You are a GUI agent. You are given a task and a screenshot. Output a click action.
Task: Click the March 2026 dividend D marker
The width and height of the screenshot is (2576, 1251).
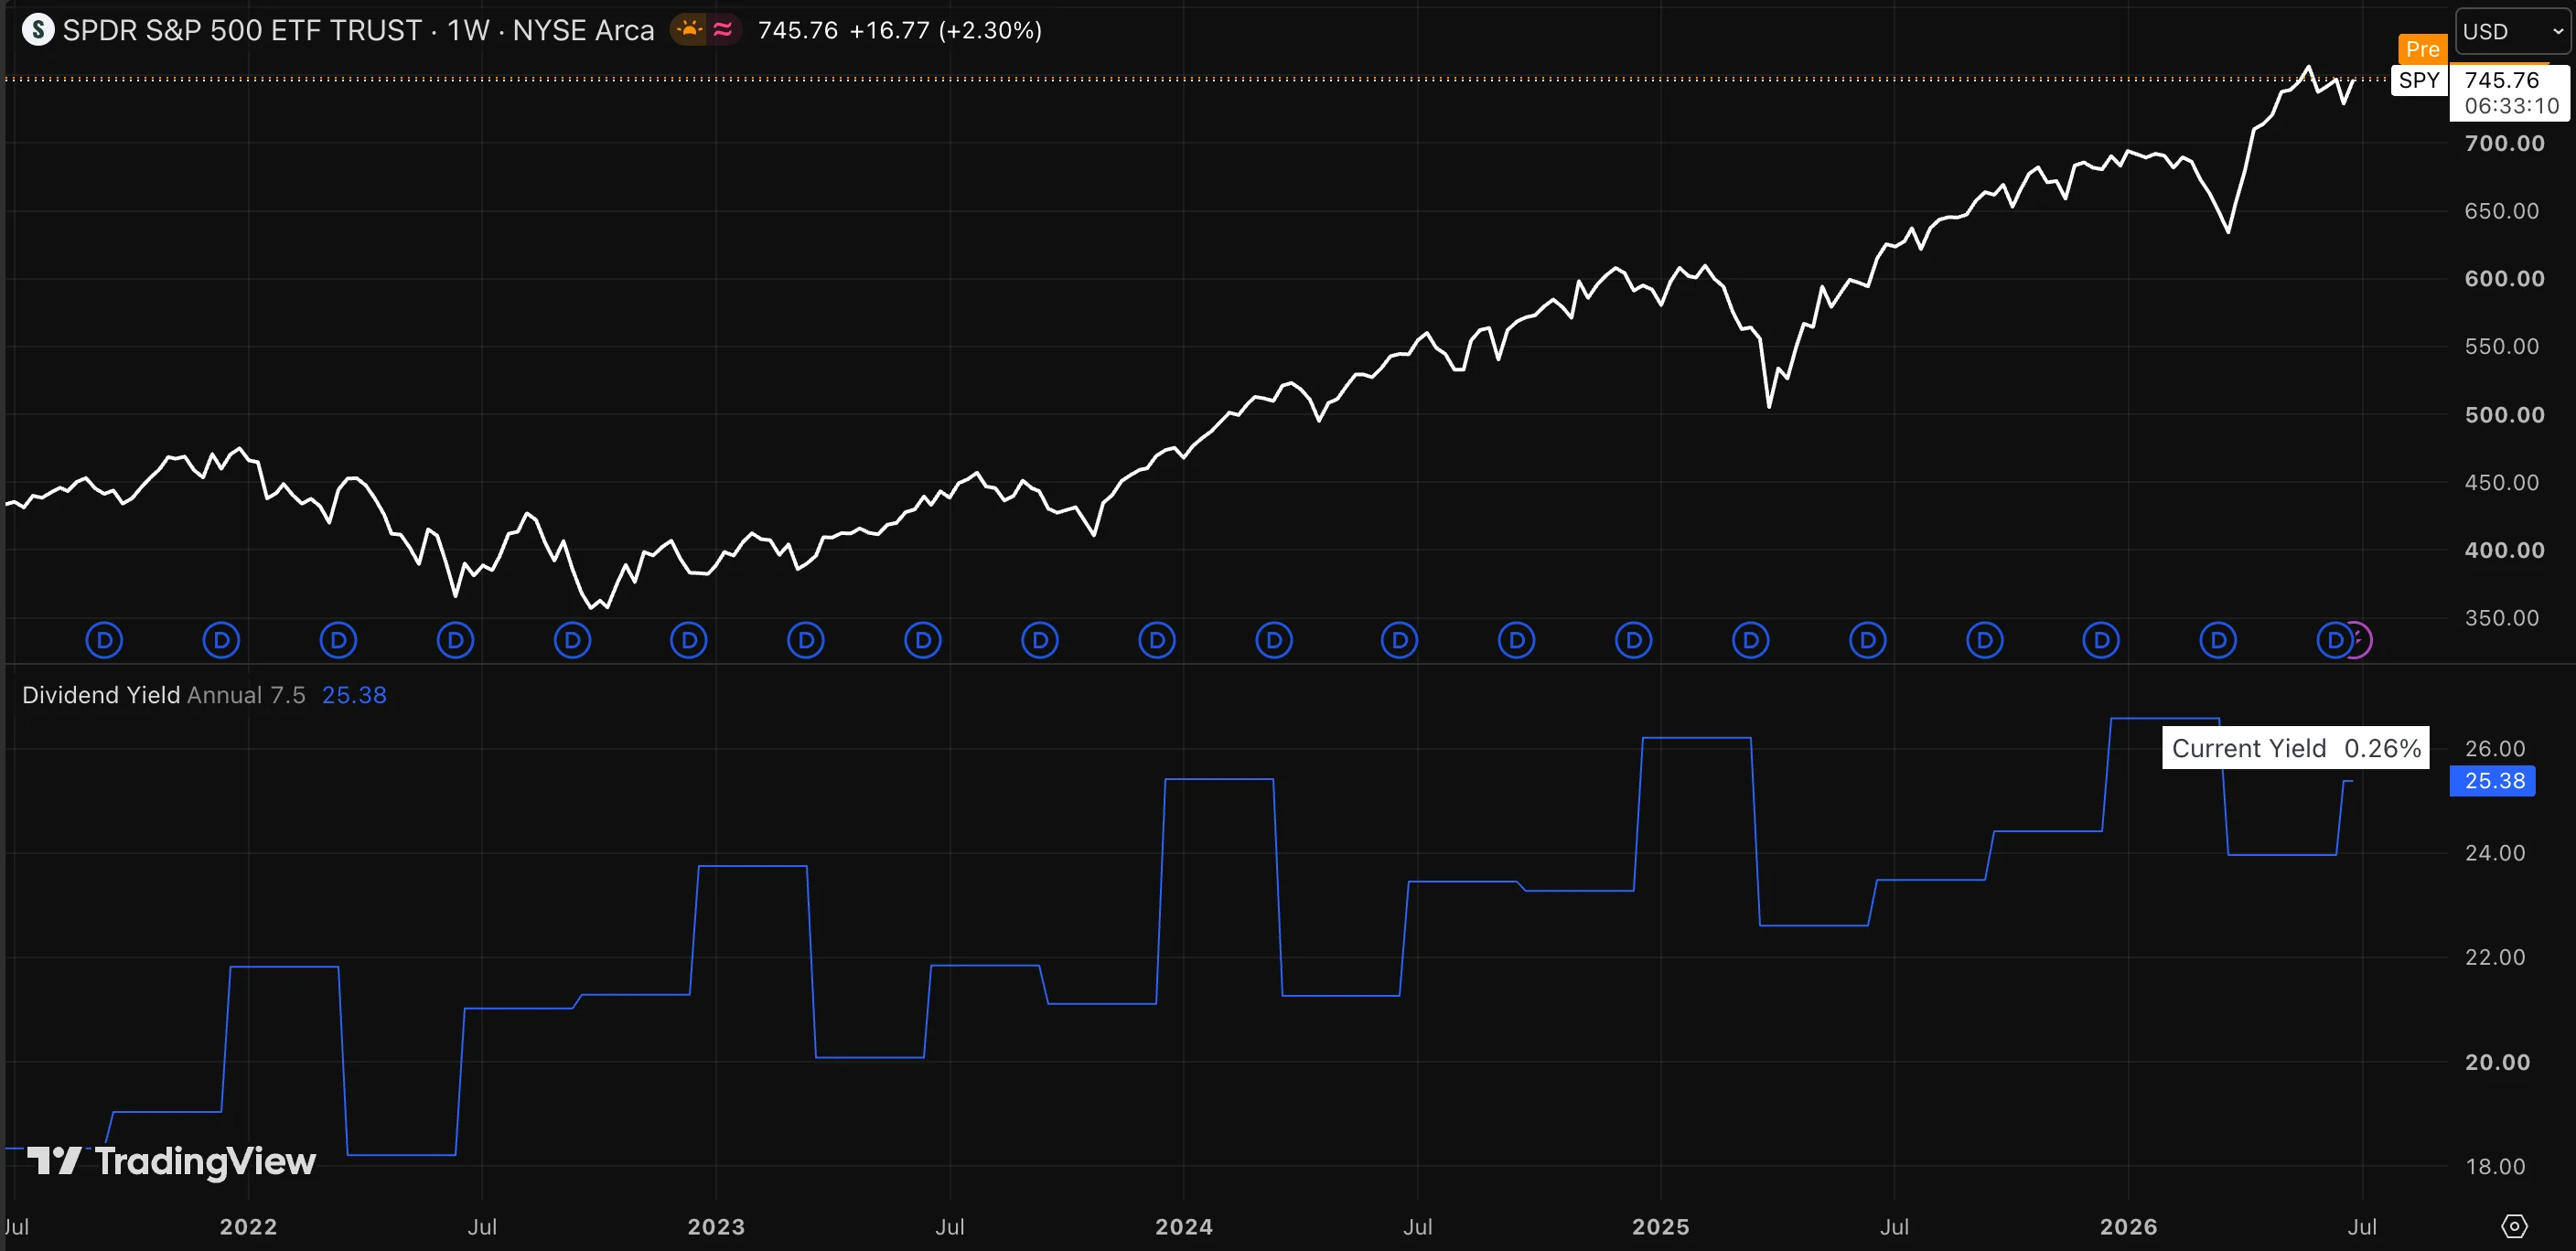click(x=2218, y=640)
